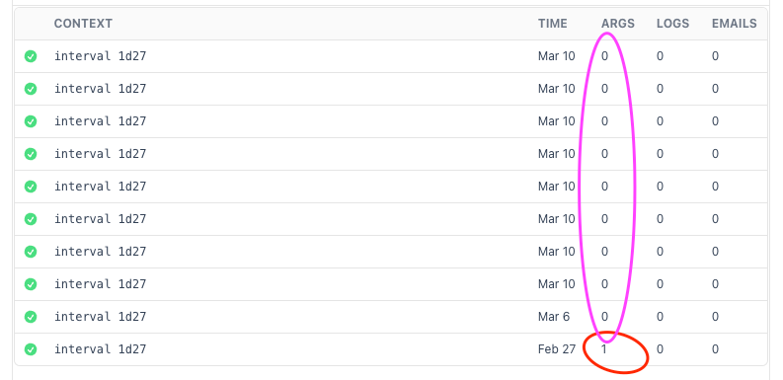Select the CONTEXT column header
Image resolution: width=783 pixels, height=380 pixels.
(x=83, y=24)
